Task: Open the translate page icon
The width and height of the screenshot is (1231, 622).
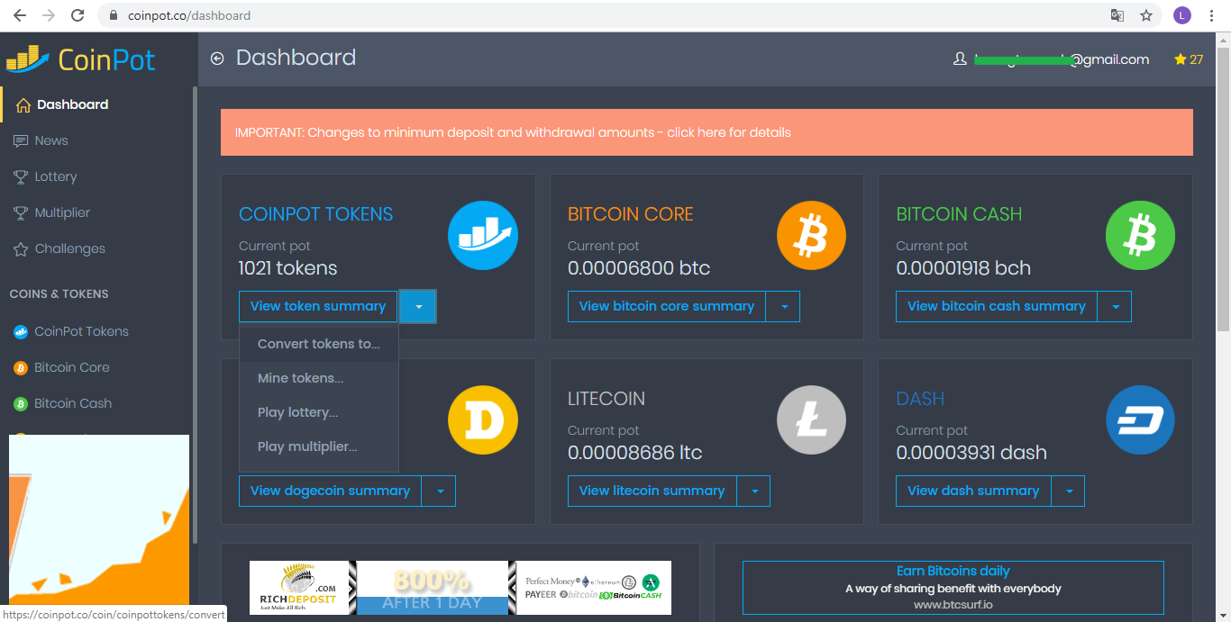Action: click(x=1117, y=15)
